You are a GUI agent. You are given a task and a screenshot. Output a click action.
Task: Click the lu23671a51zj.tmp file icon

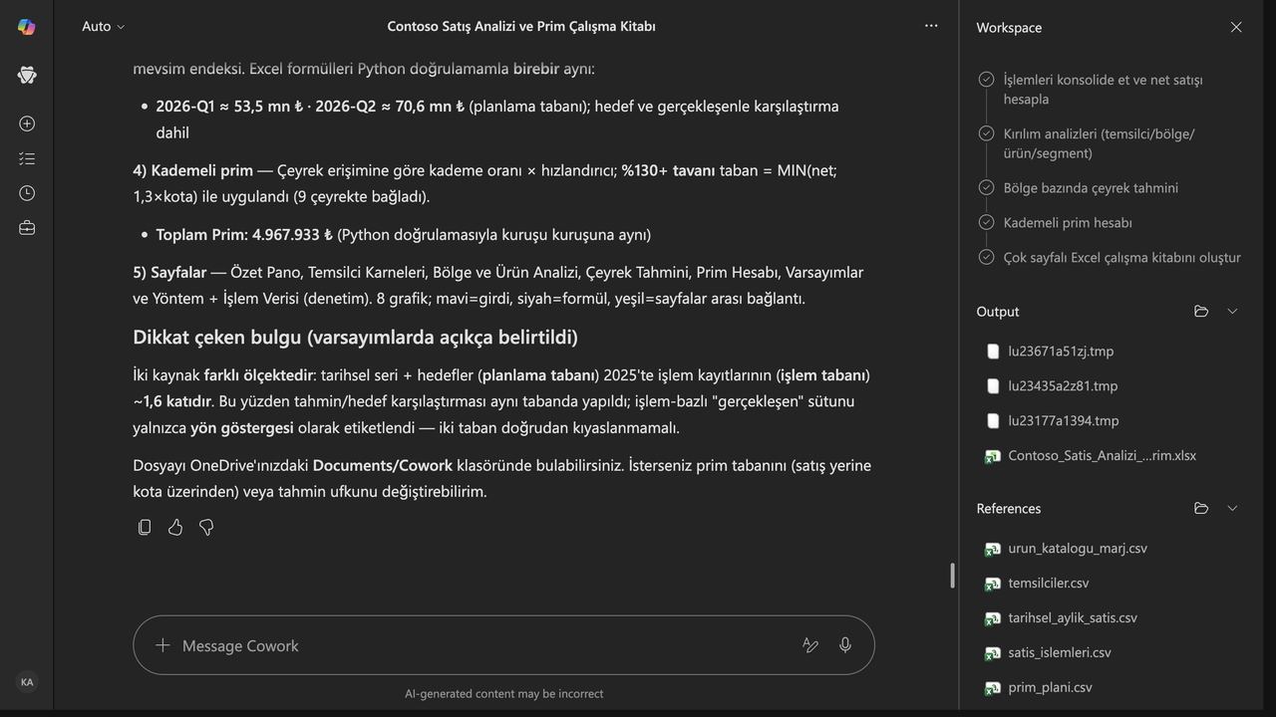tap(993, 351)
